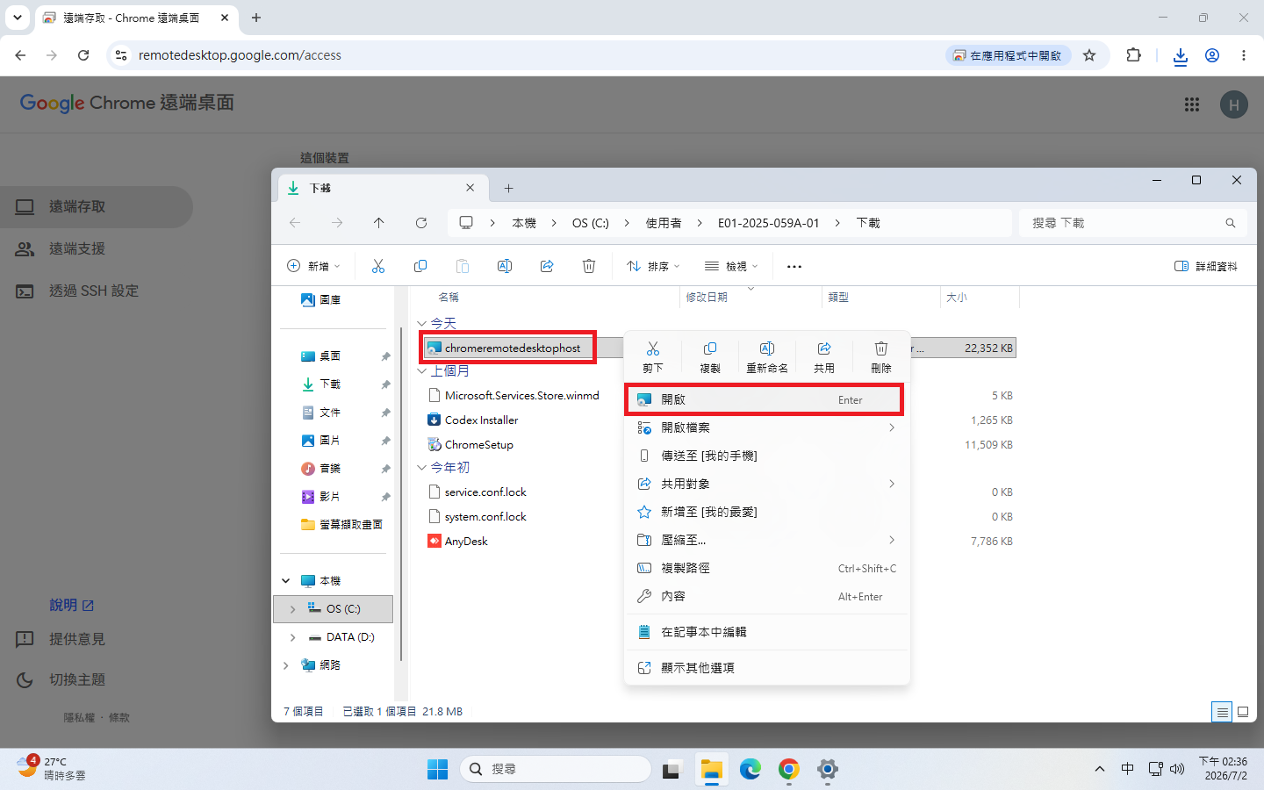Open Google apps grid icon
This screenshot has width=1264, height=790.
point(1192,104)
